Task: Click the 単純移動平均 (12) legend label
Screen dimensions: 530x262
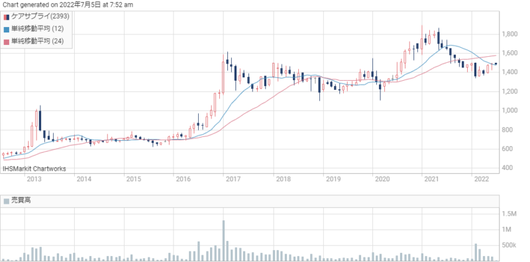Action: point(37,28)
